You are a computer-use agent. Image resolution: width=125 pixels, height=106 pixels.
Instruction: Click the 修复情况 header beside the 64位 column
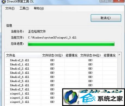point(110,55)
